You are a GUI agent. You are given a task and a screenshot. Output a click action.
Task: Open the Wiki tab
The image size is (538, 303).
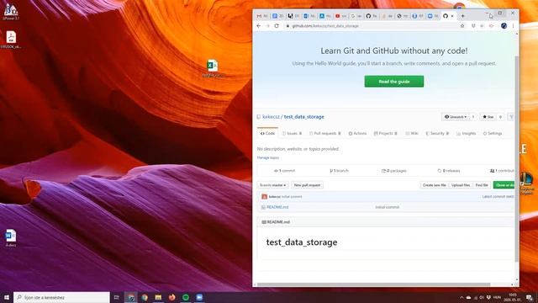coord(412,133)
